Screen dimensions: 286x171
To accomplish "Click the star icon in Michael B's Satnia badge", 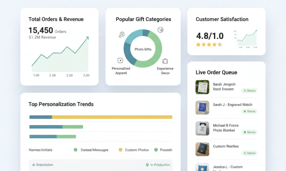I will [x=245, y=132].
